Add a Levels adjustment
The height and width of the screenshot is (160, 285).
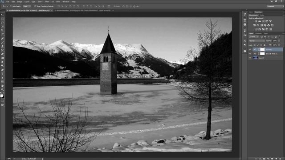(260, 21)
